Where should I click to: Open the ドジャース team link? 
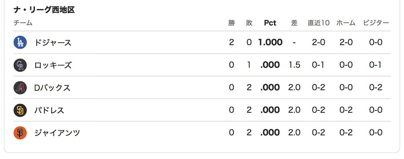[x=53, y=42]
